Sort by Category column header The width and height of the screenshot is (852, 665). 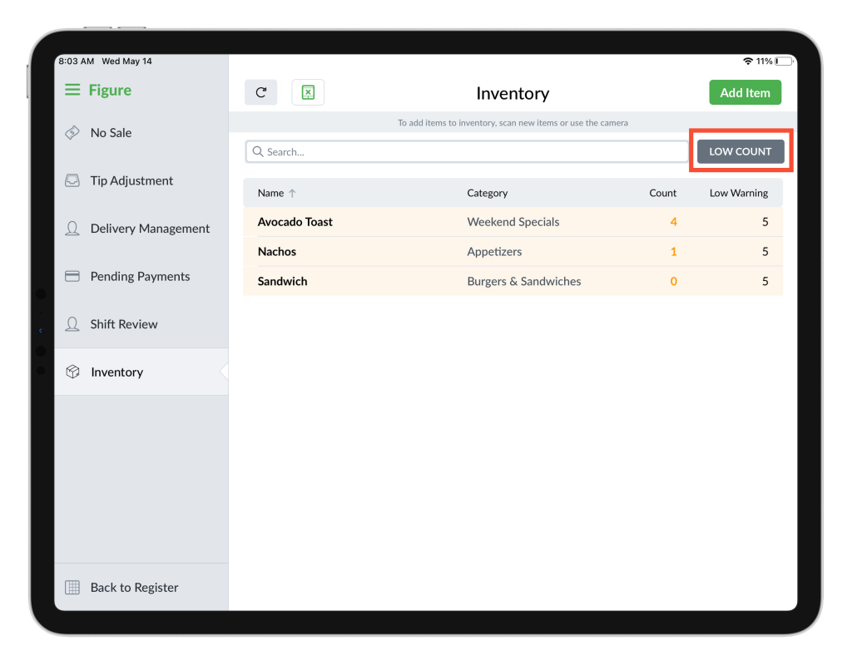(x=488, y=193)
